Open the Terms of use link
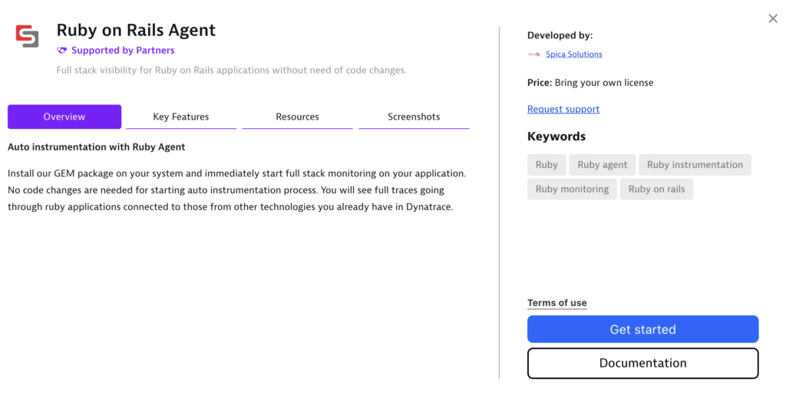 (x=557, y=303)
